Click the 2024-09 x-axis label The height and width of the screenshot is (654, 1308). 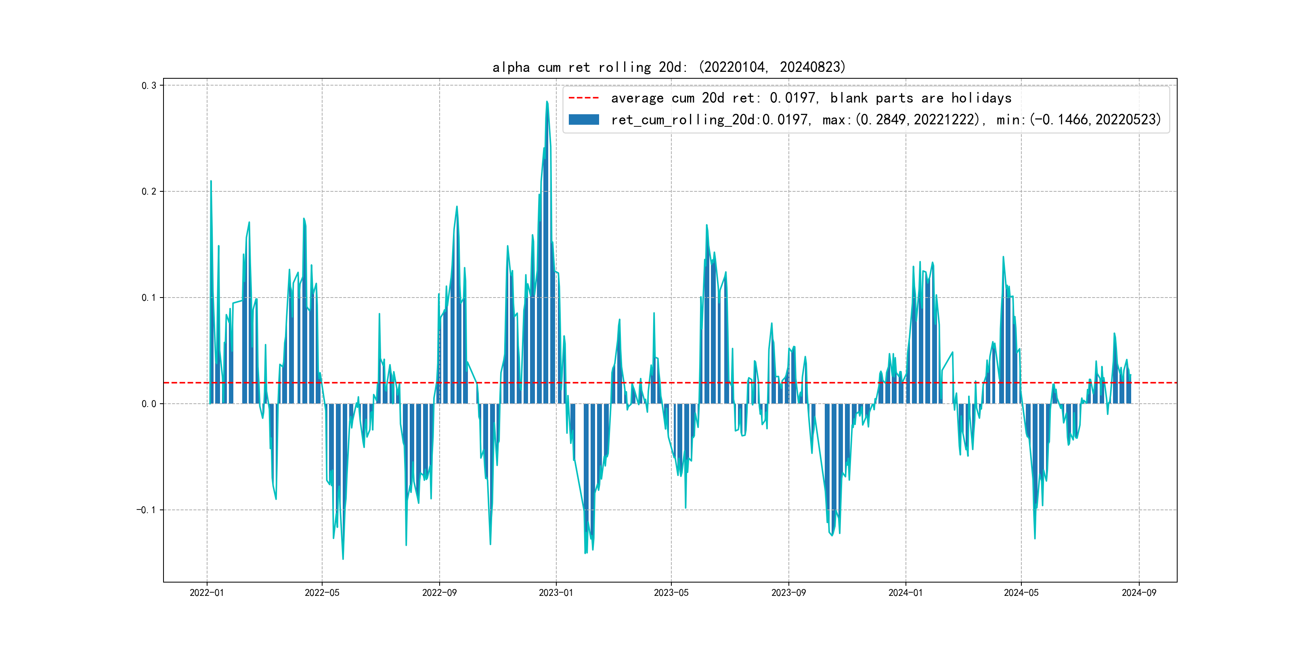click(x=1138, y=593)
